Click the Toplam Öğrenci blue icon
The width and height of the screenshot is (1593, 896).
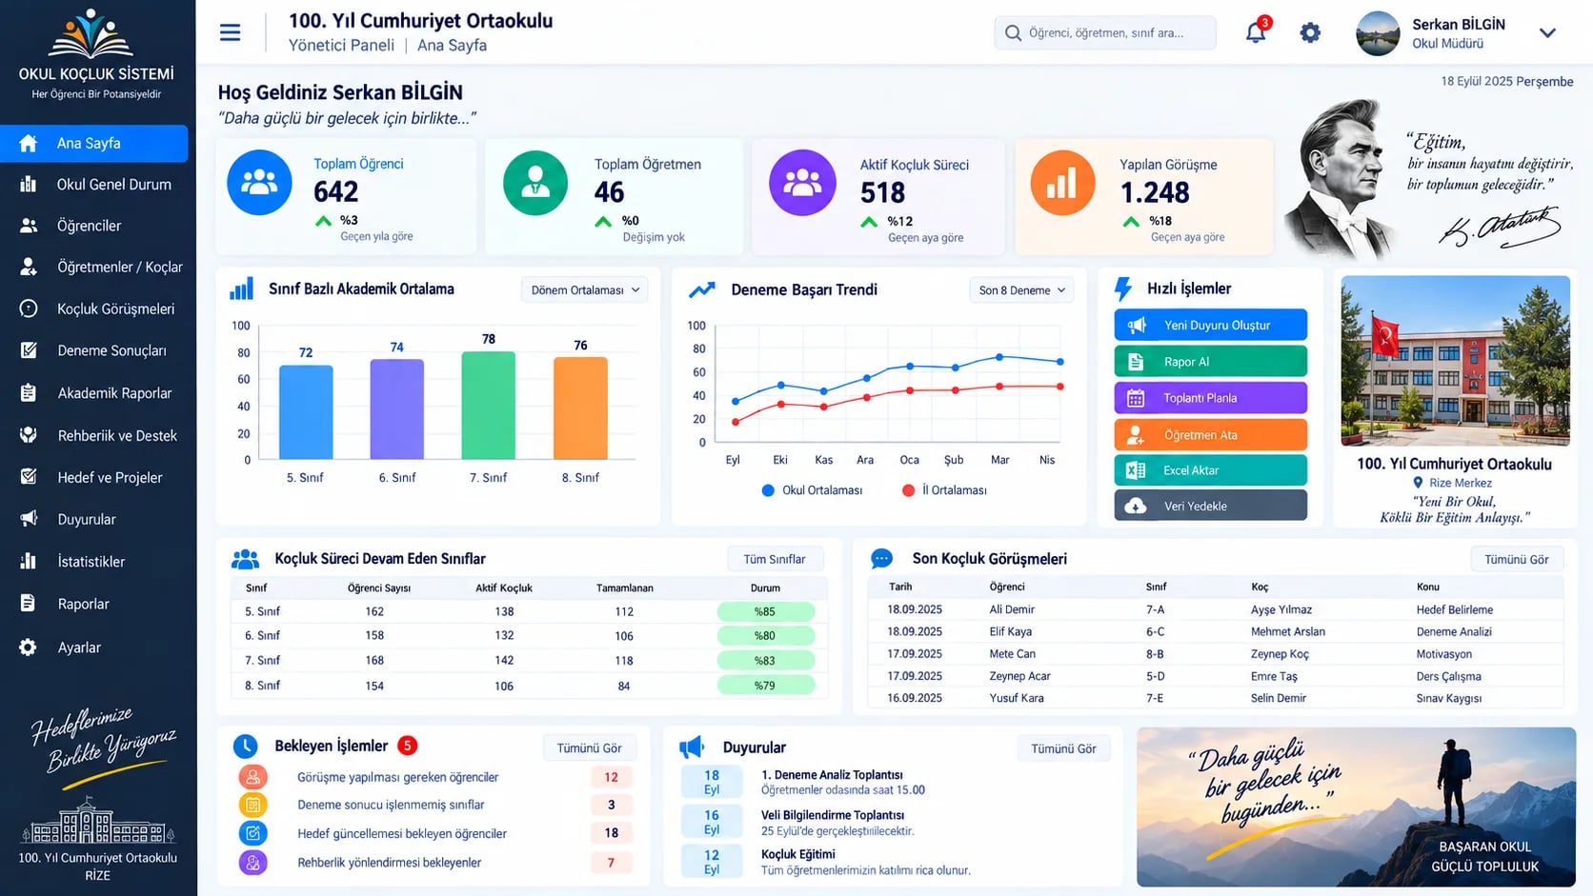(259, 182)
